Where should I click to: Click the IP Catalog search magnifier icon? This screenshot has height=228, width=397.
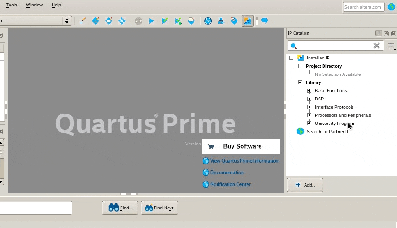point(294,46)
